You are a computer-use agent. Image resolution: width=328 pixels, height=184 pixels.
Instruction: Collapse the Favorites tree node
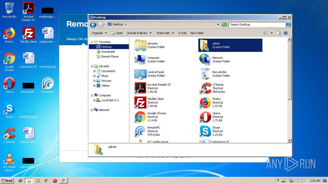pos(92,42)
